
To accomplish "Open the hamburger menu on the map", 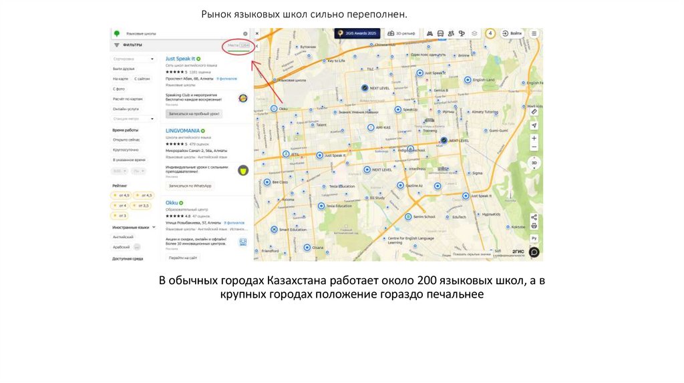I will tap(534, 33).
